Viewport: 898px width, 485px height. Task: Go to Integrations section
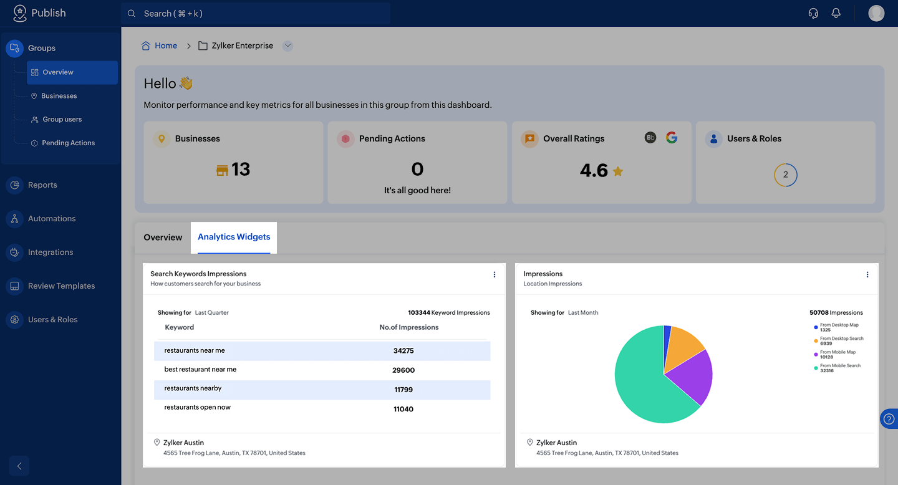(51, 252)
